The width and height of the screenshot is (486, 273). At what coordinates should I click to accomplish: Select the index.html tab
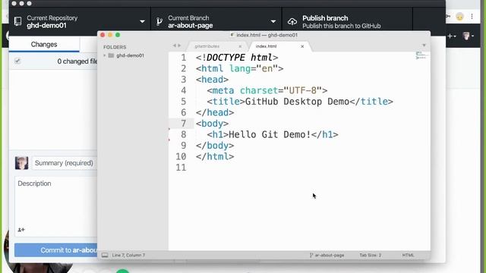point(266,46)
